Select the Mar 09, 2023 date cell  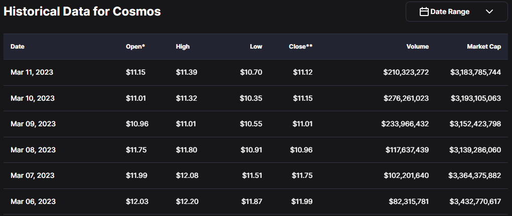33,124
